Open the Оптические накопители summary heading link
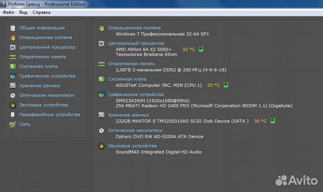Screen dimensions: 323x192 [135, 130]
